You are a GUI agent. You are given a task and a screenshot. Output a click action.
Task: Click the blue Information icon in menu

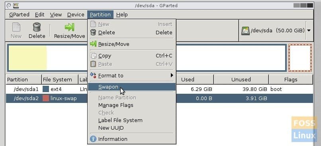pos(93,139)
